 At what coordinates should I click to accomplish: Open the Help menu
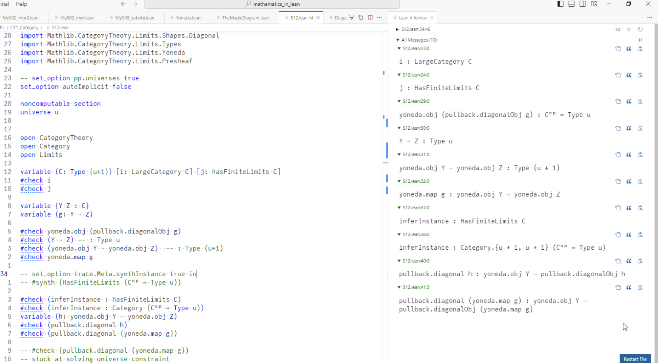[x=21, y=4]
